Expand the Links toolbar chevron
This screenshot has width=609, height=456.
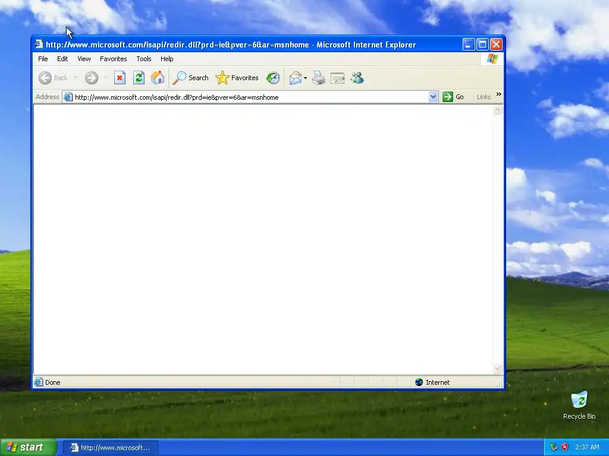tap(499, 94)
